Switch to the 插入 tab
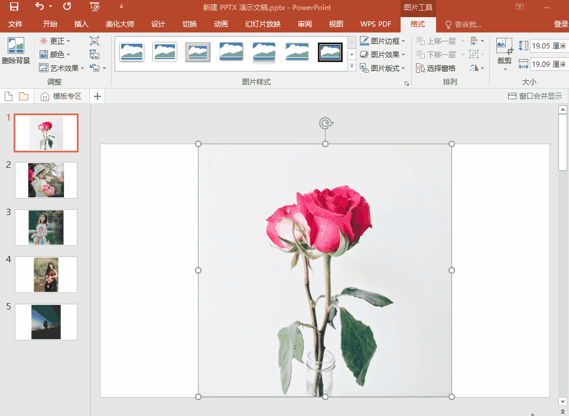 coord(82,24)
